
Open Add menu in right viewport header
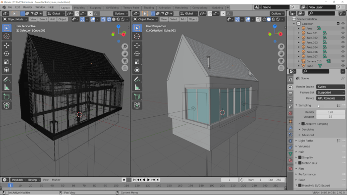tap(183, 19)
